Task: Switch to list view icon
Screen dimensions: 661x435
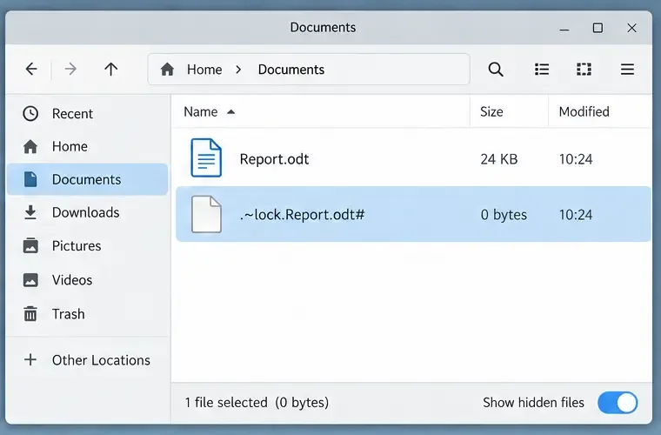Action: [x=542, y=69]
